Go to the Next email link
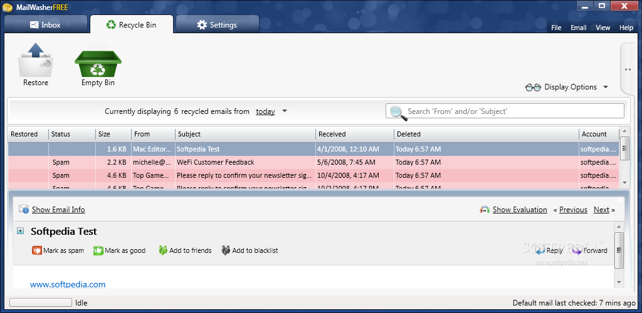This screenshot has width=642, height=313. click(x=601, y=210)
